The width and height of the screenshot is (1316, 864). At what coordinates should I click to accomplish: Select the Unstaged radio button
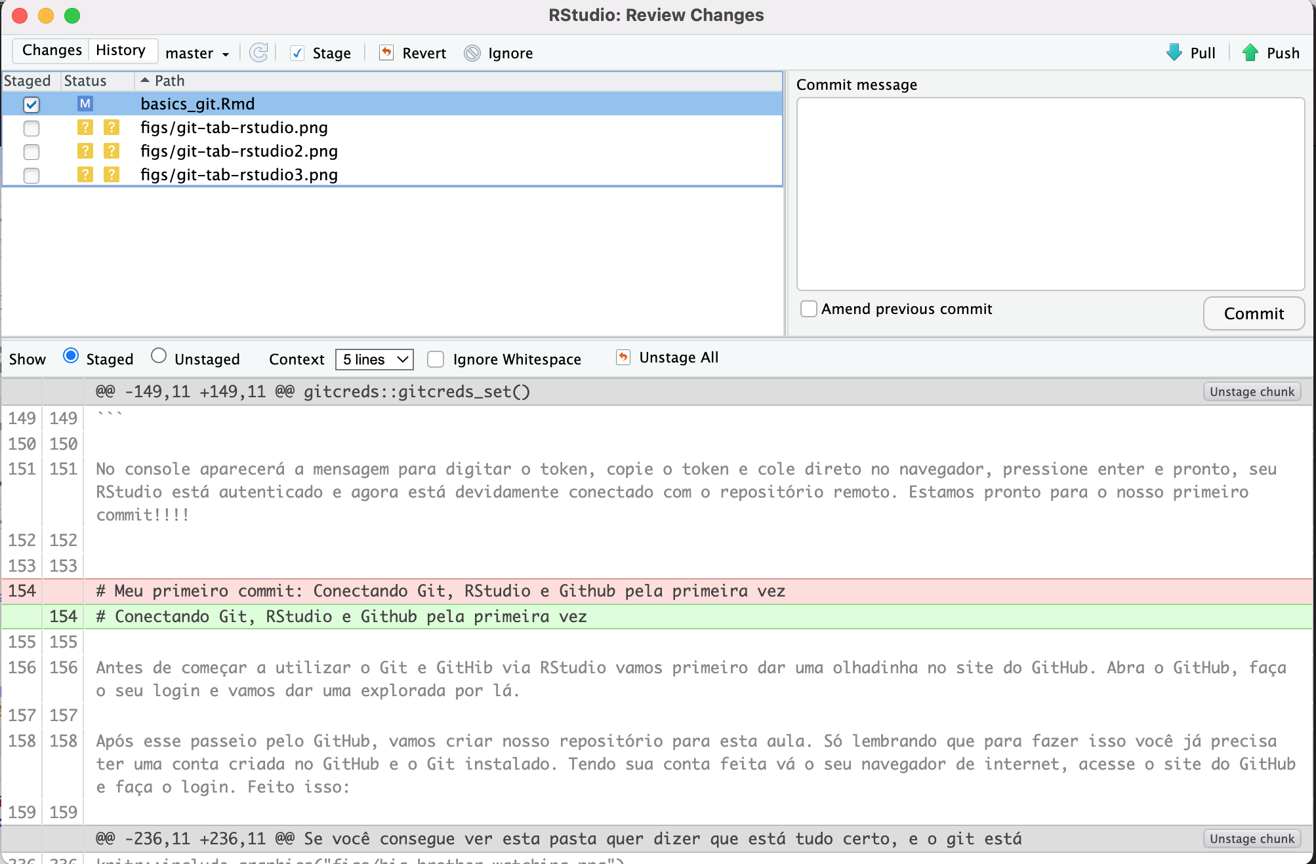coord(159,356)
